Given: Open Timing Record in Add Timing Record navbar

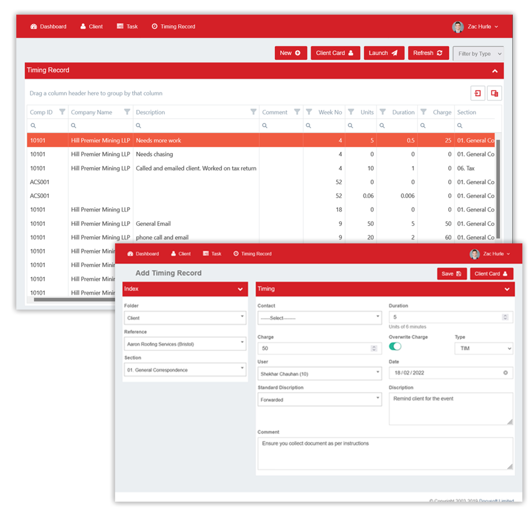Looking at the screenshot, I should click(252, 254).
